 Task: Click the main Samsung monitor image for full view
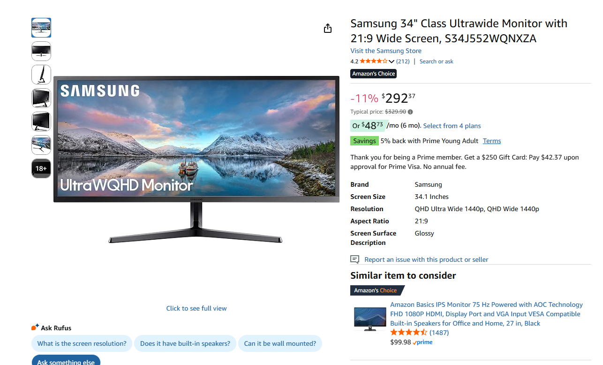196,160
